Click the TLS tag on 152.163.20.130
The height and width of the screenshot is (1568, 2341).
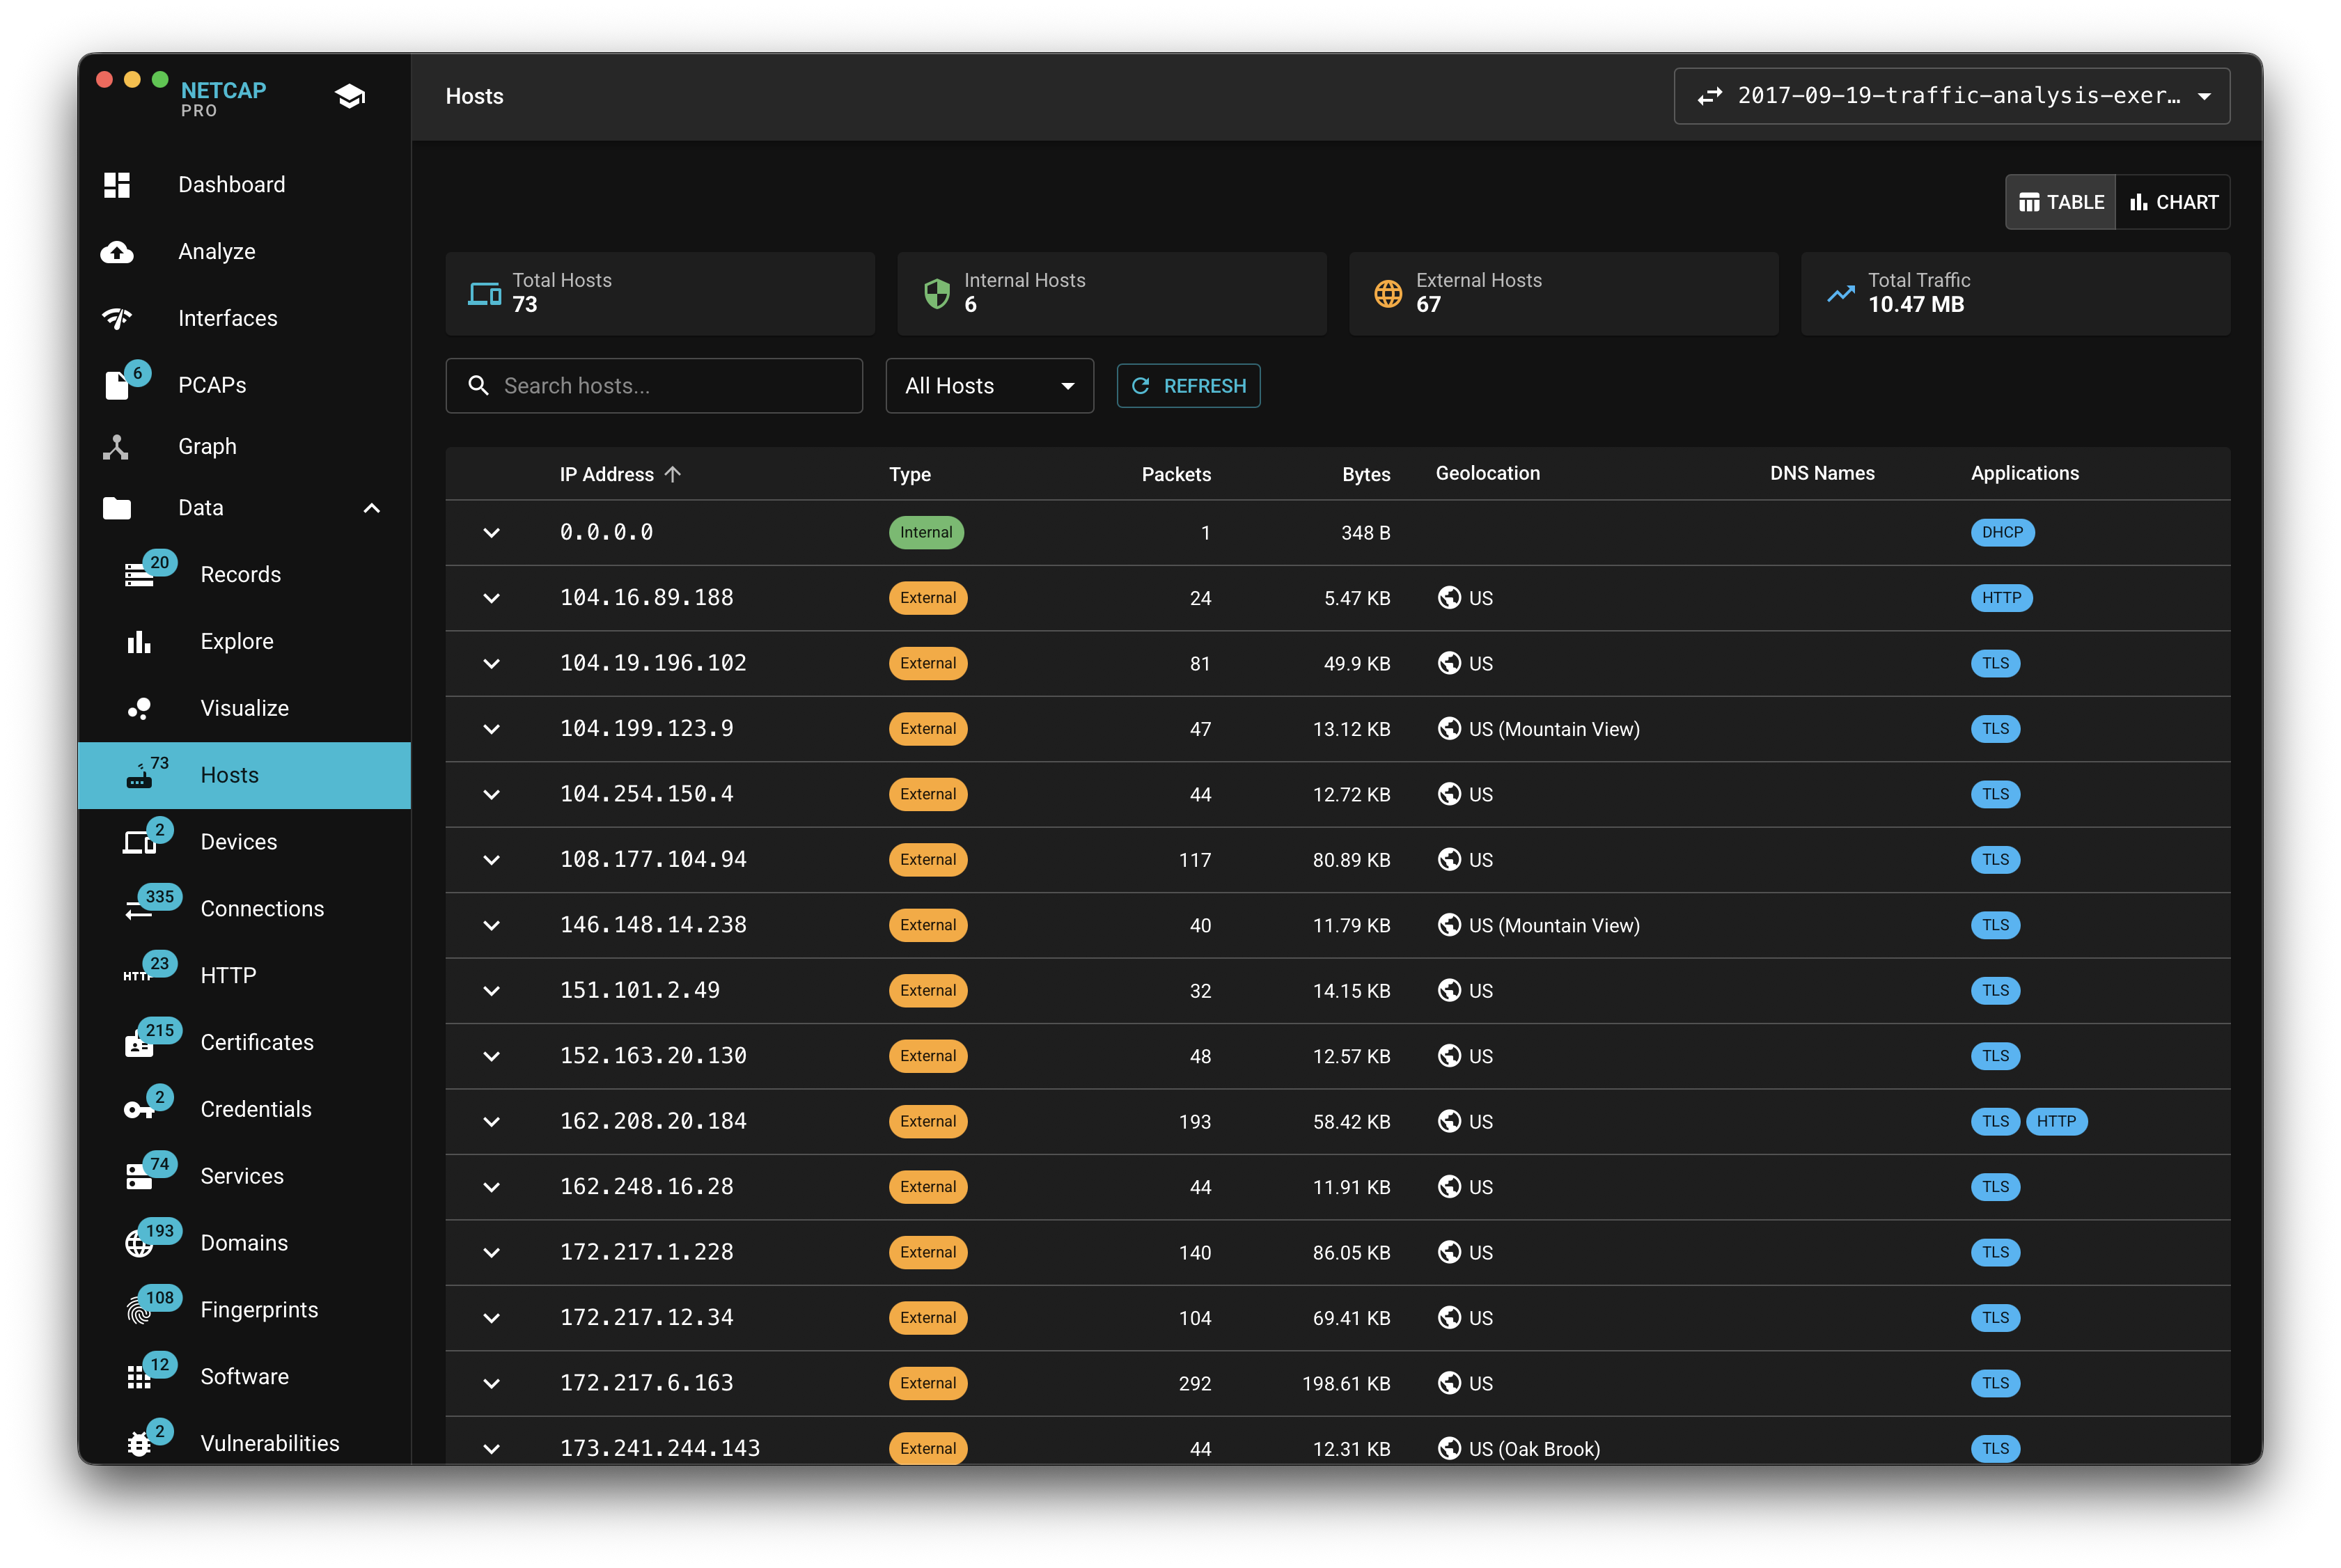pyautogui.click(x=1995, y=1056)
